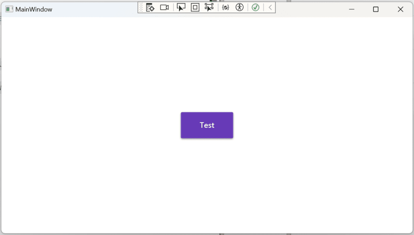
Task: Click the Show in XAML Live Preview camera icon
Action: [164, 7]
